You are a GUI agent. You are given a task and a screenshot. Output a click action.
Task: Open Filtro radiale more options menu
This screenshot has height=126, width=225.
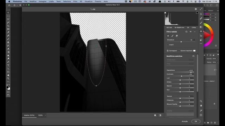click(195, 32)
